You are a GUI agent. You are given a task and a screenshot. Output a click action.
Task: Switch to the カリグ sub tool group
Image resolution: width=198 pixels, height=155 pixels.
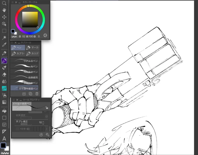tap(33, 53)
